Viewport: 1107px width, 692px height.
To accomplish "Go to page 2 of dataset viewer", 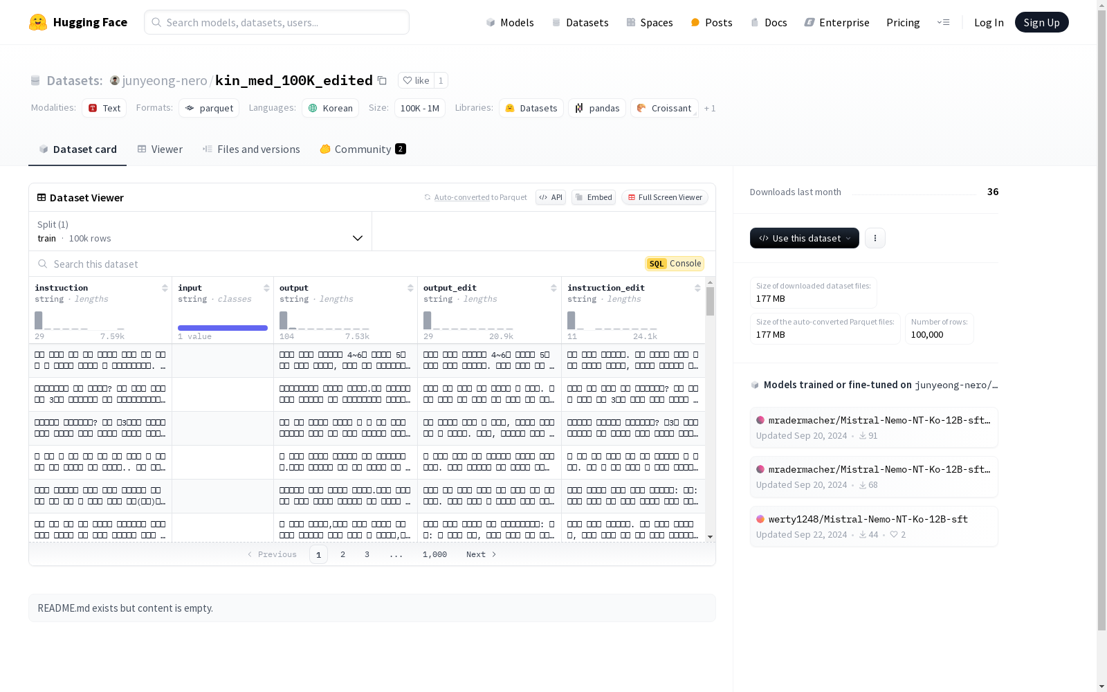I will click(342, 554).
